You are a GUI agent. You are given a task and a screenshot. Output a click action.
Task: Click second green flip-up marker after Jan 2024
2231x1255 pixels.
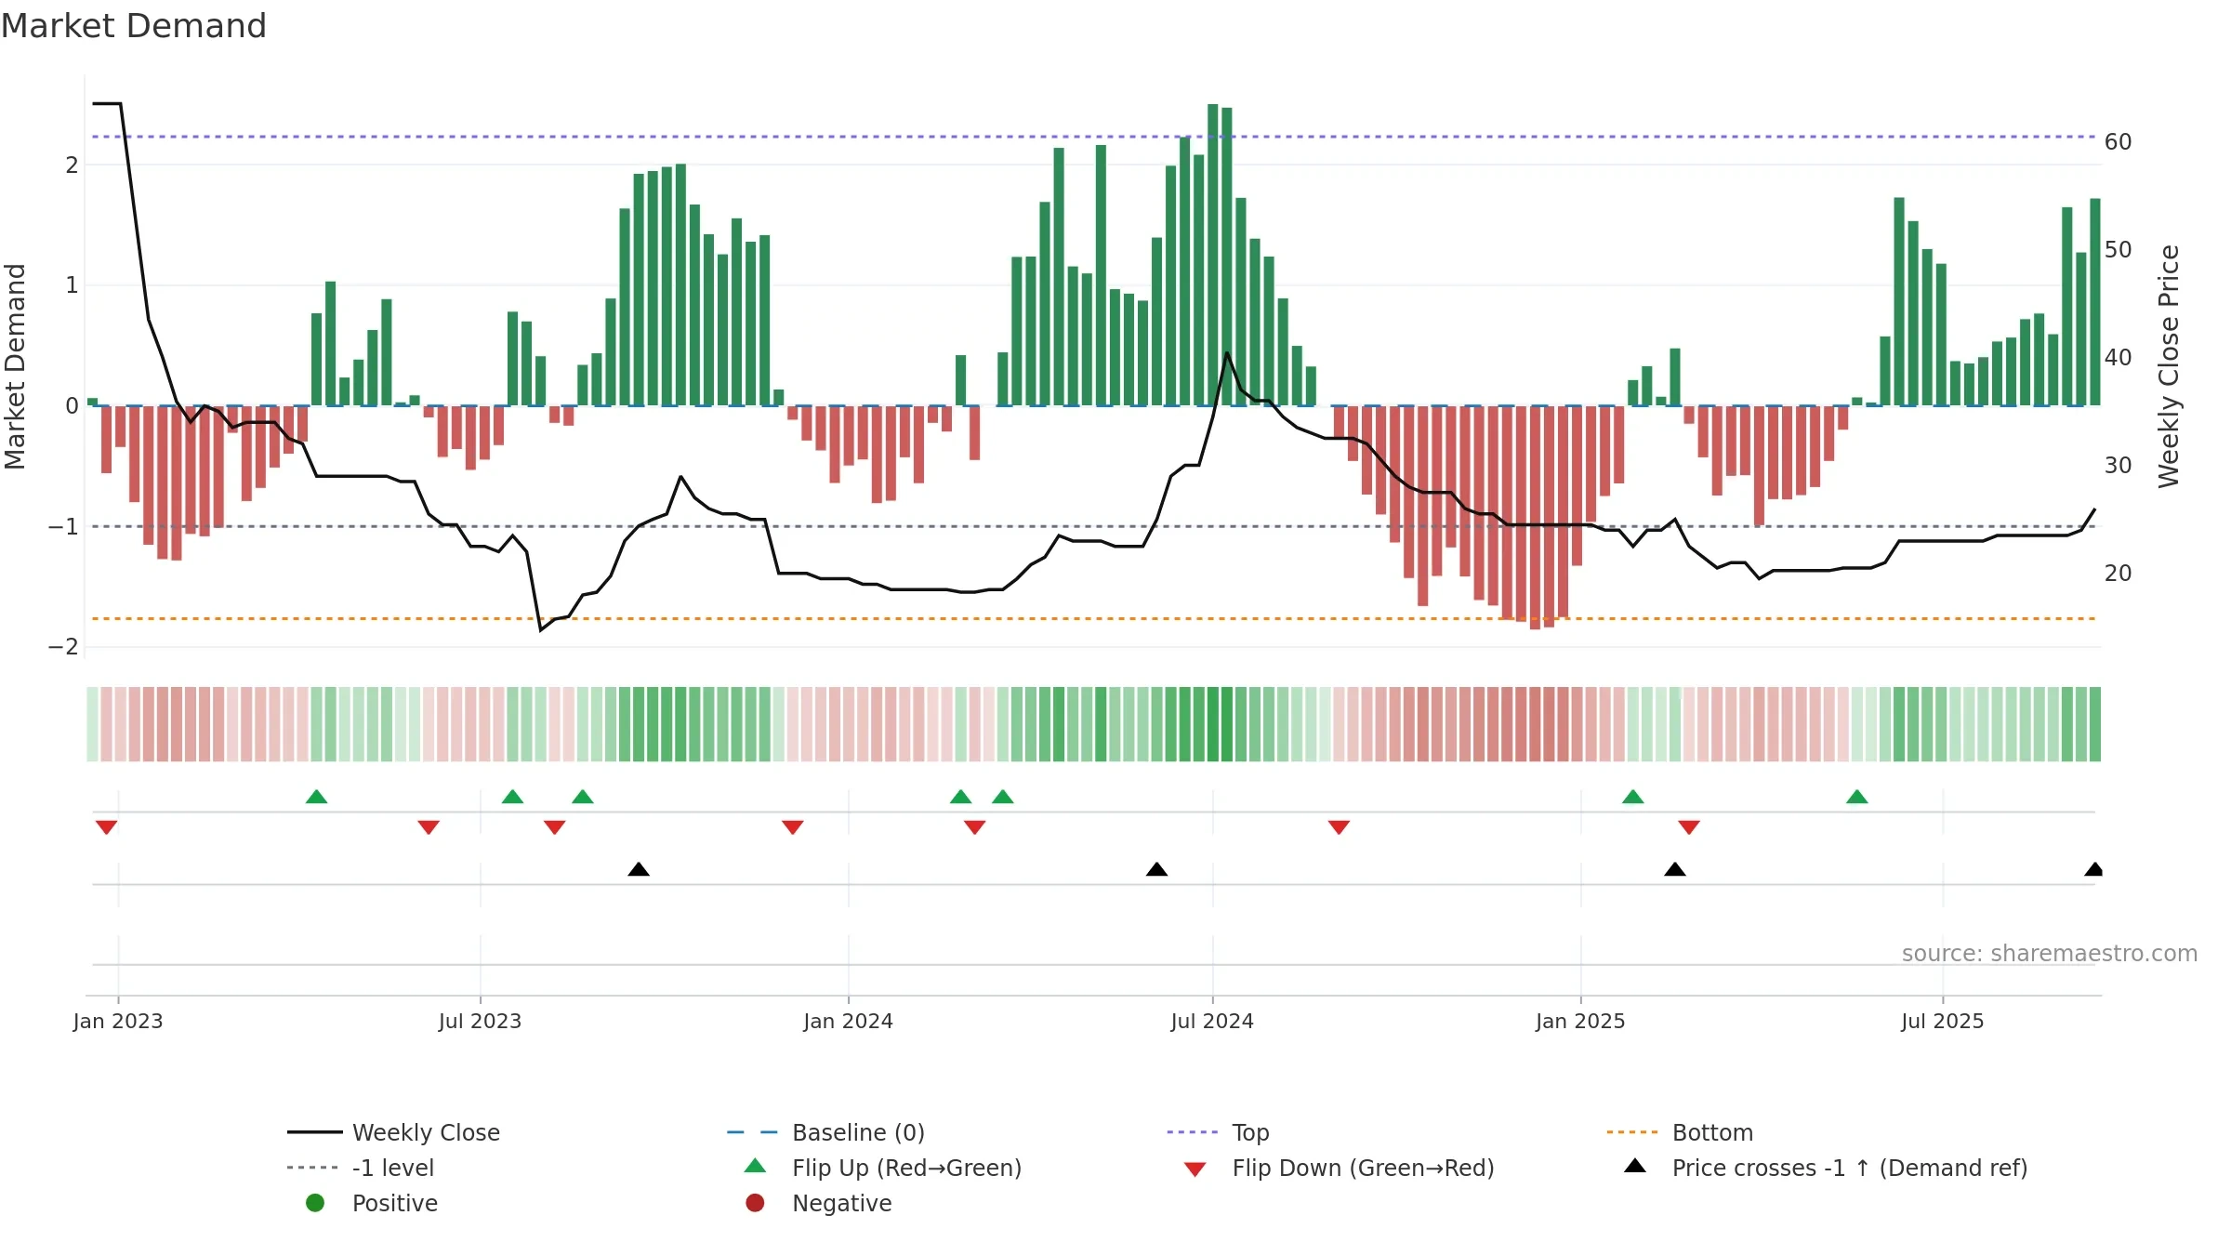(x=1003, y=797)
